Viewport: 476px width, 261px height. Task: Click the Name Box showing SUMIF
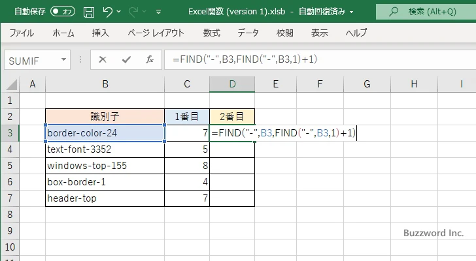click(33, 60)
